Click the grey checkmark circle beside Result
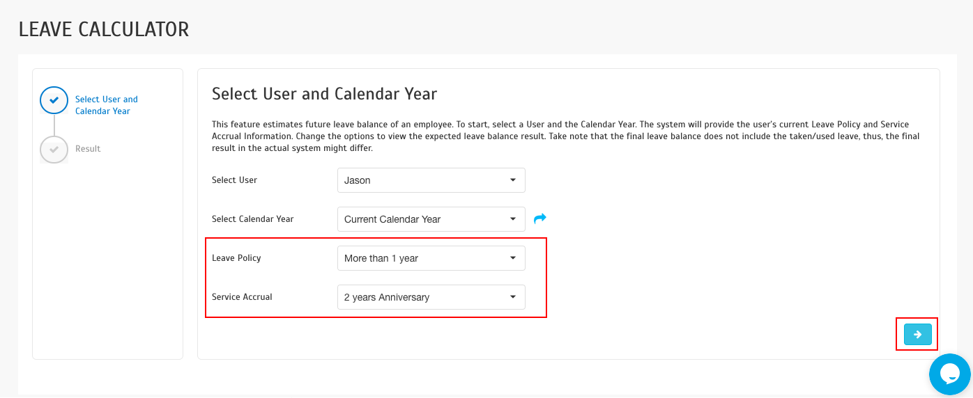Screen dimensions: 973x398 (54, 149)
